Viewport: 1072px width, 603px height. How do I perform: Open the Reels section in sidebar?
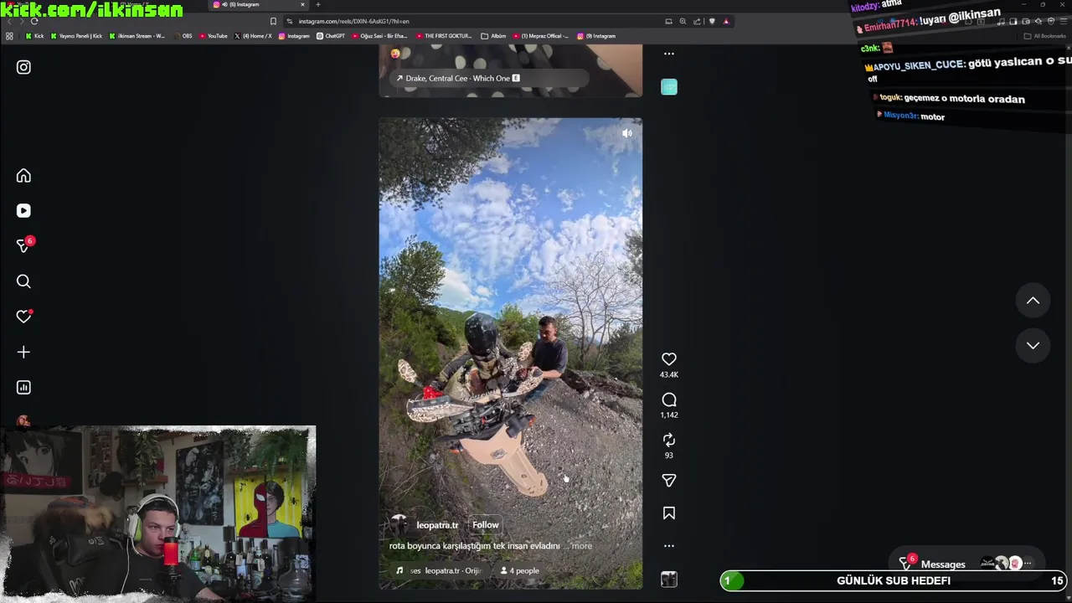[x=23, y=211]
